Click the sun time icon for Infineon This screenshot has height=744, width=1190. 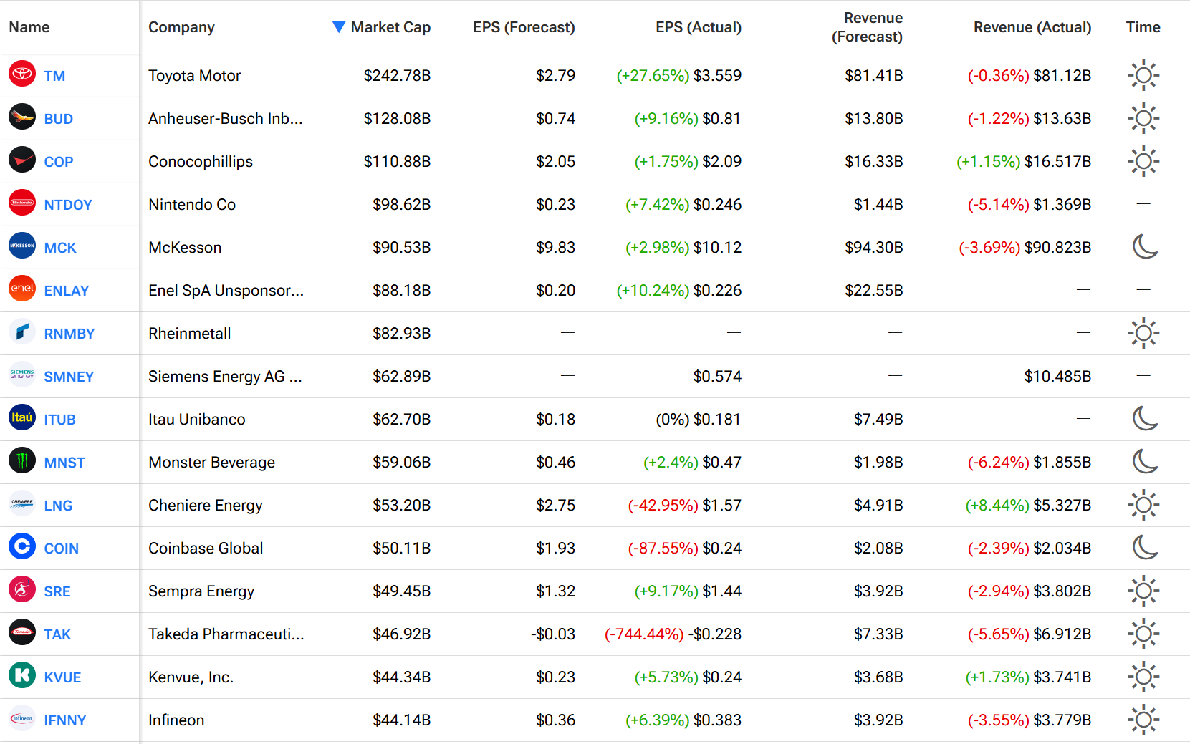[x=1143, y=720]
